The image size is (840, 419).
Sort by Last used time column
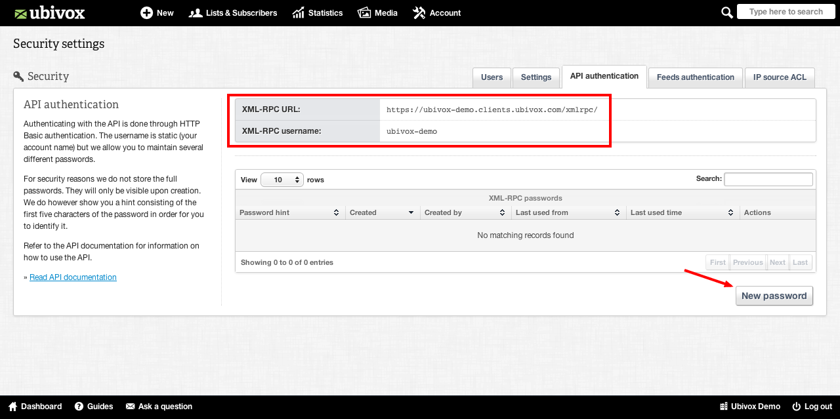pos(682,212)
